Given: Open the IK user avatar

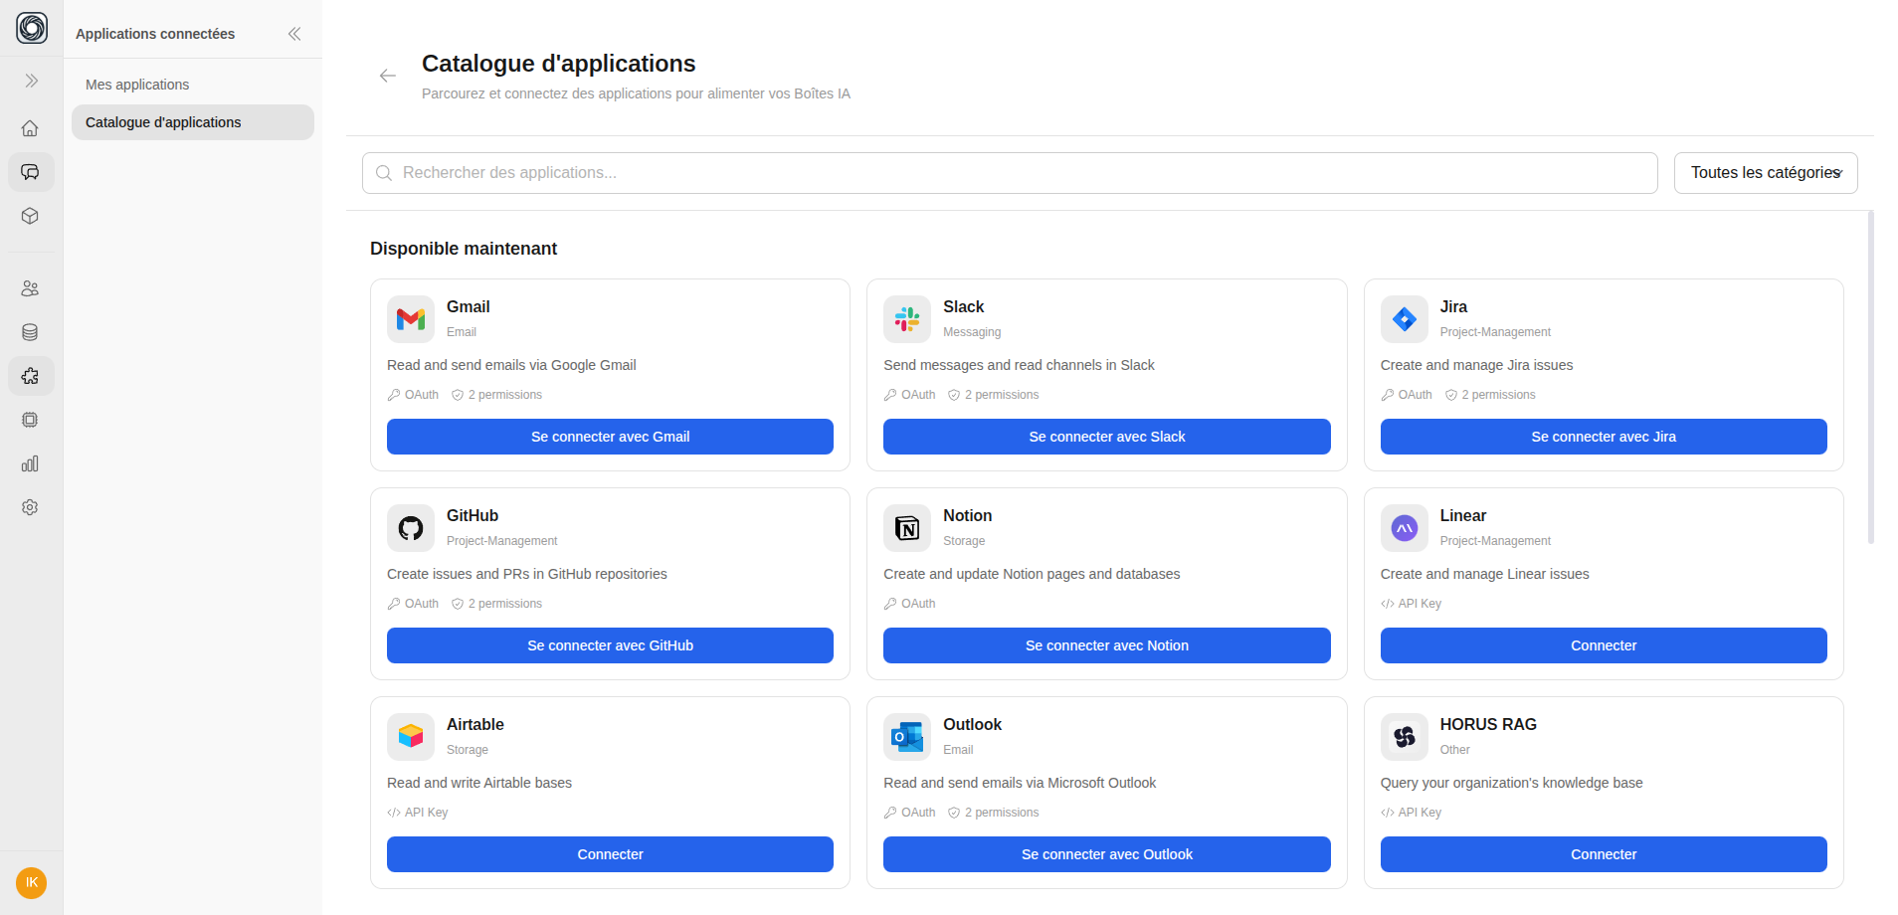Looking at the screenshot, I should click(30, 882).
